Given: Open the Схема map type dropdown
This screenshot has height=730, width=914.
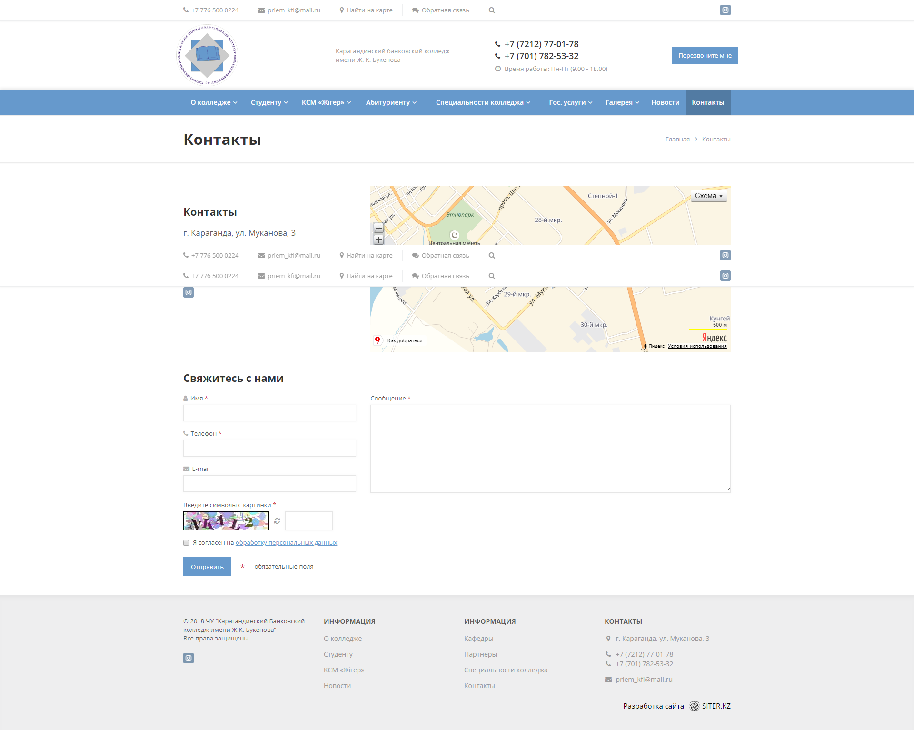Looking at the screenshot, I should click(709, 196).
